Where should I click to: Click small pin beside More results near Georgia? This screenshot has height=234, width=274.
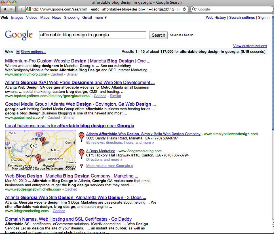pos(81,166)
